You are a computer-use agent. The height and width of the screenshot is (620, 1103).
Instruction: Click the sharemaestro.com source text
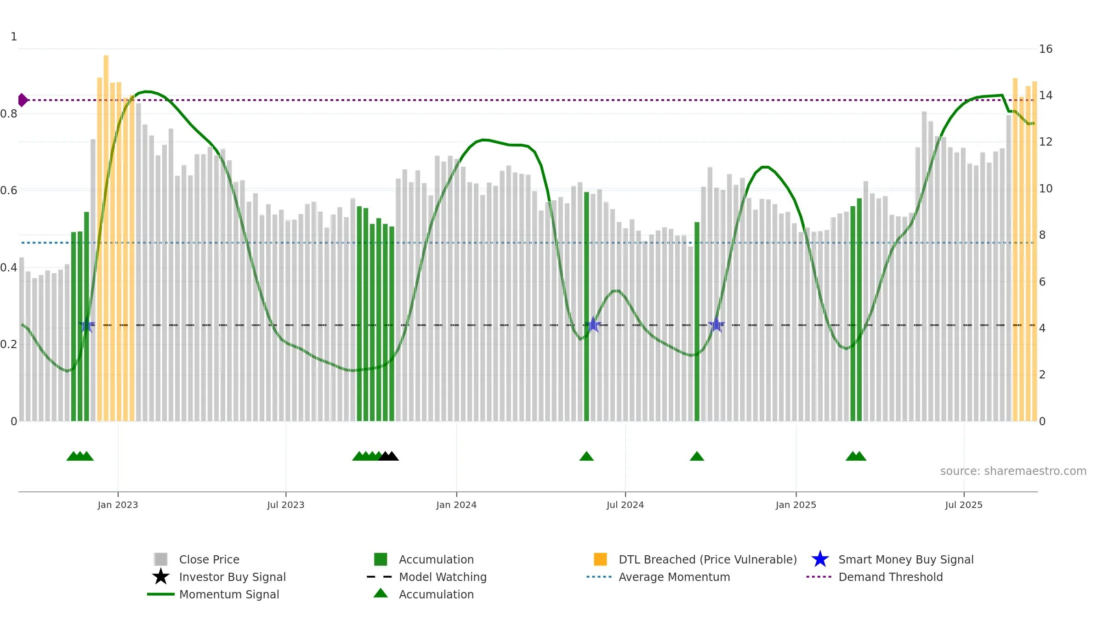(1013, 471)
